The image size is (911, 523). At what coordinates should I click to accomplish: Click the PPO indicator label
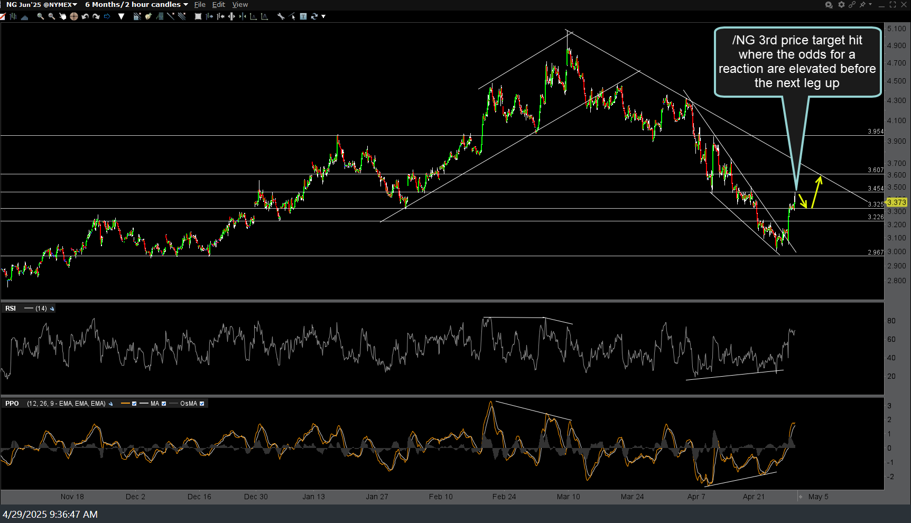(12, 404)
